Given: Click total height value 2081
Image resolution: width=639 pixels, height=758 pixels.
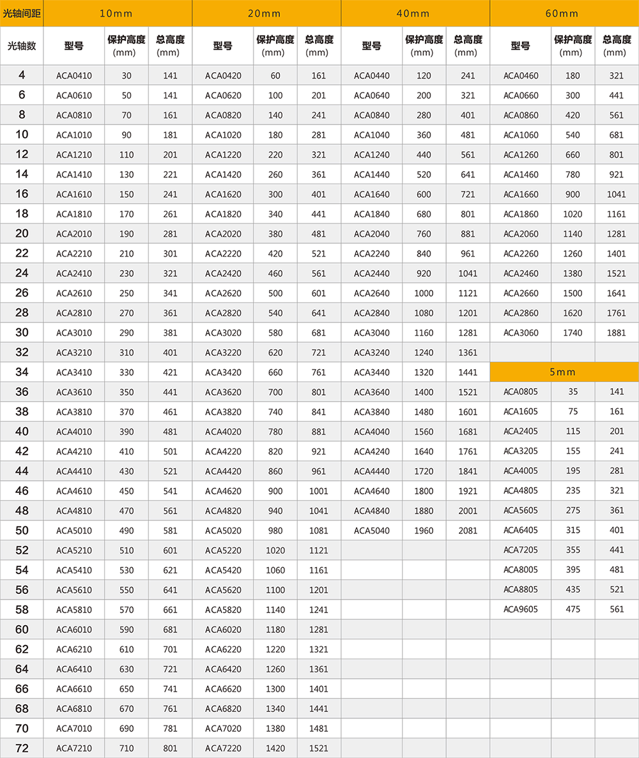Looking at the screenshot, I should [468, 531].
